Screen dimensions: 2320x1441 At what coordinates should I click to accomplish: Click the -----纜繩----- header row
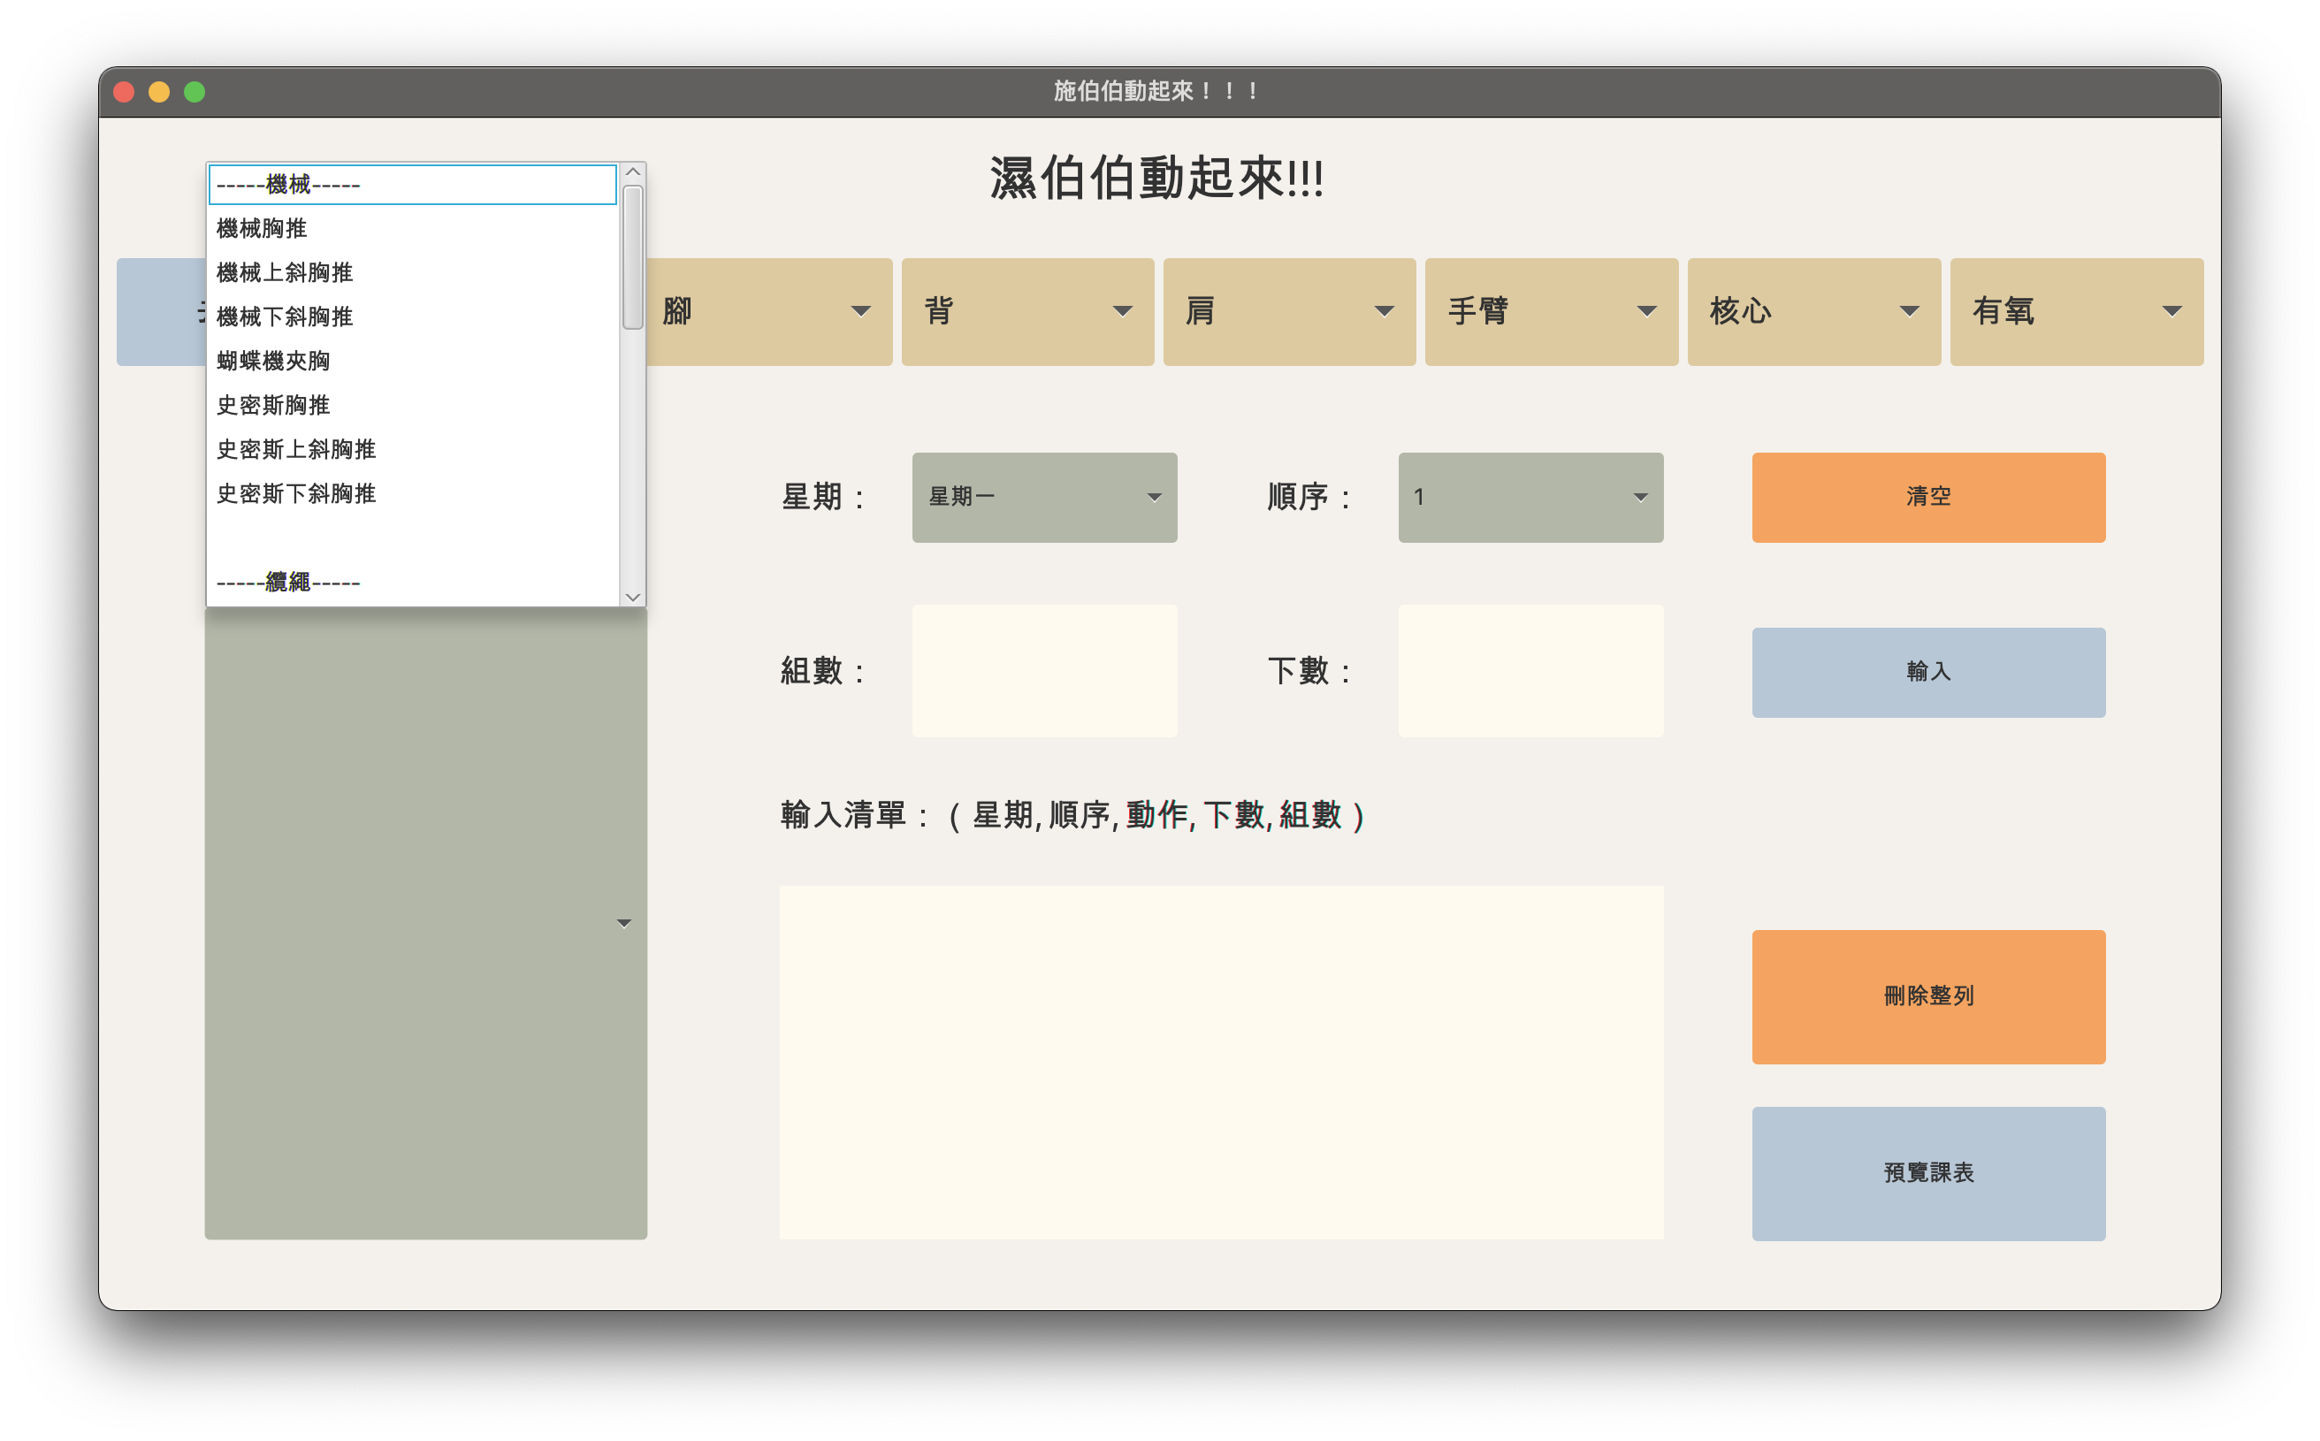coord(413,583)
